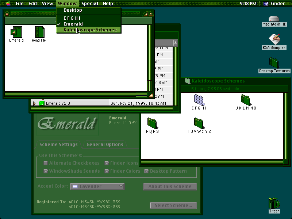Open the T U V W X Y Z folder
The width and height of the screenshot is (292, 219).
point(199,123)
